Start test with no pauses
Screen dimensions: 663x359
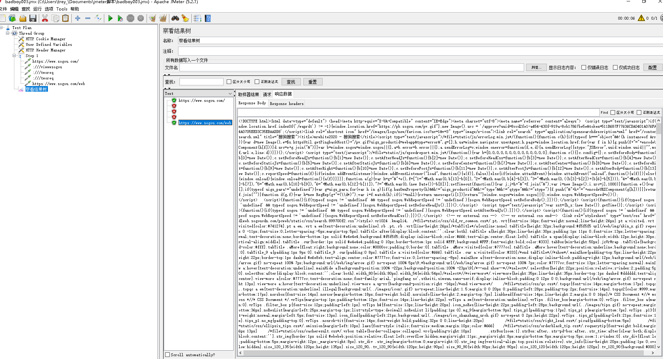point(120,18)
